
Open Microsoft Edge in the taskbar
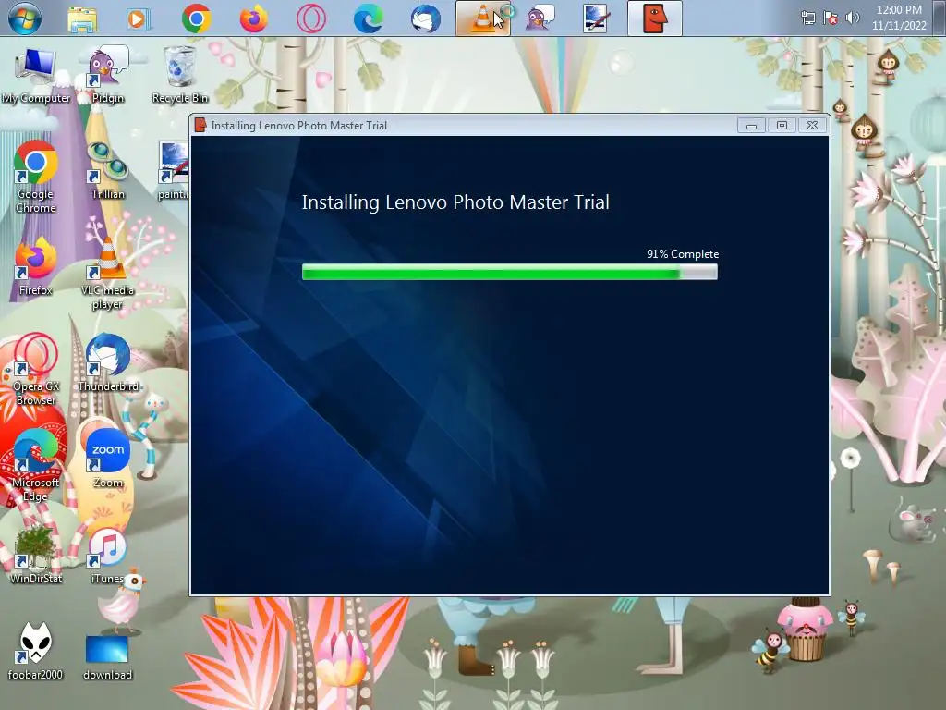tap(368, 18)
